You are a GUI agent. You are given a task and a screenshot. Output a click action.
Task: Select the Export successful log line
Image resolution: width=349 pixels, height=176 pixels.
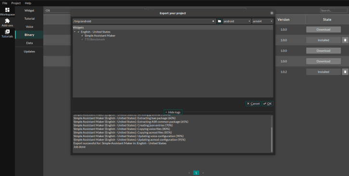120,143
